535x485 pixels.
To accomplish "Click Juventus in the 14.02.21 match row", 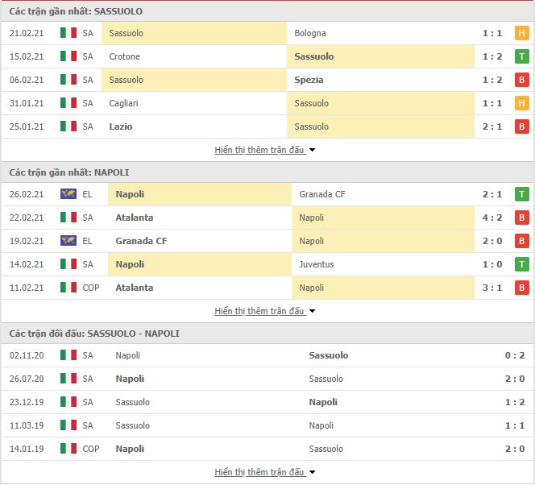I will (x=317, y=264).
